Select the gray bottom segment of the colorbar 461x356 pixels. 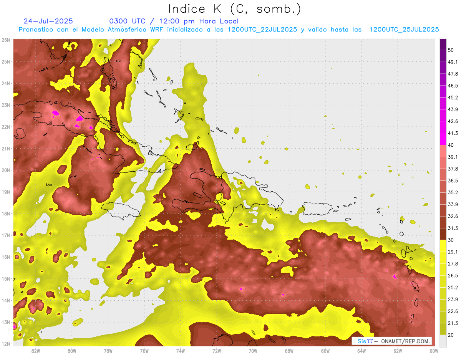click(443, 341)
